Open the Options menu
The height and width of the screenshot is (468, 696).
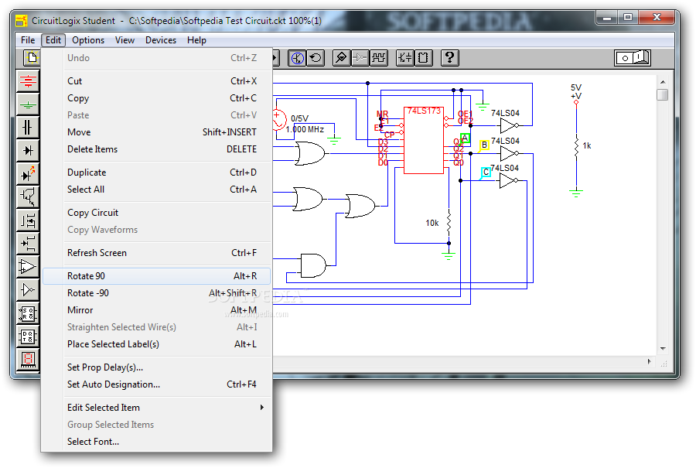coord(88,40)
